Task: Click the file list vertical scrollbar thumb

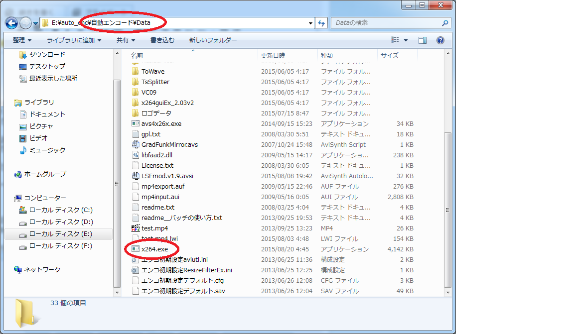Action: (x=447, y=210)
